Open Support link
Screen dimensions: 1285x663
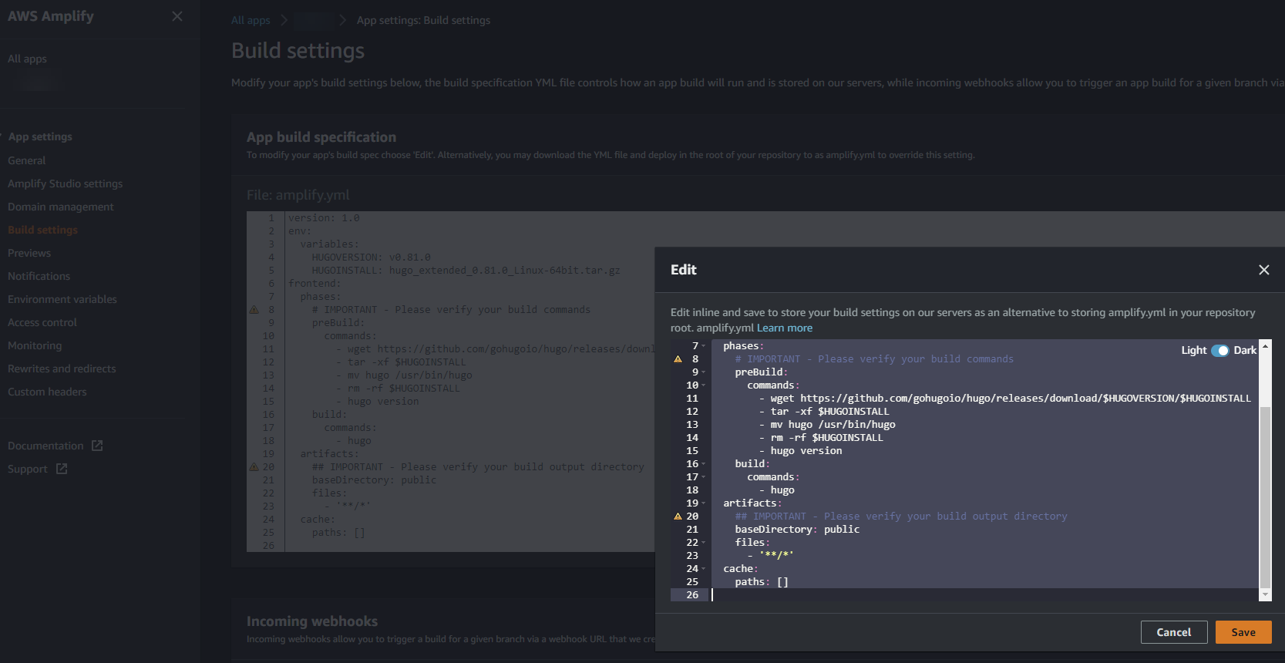(28, 469)
